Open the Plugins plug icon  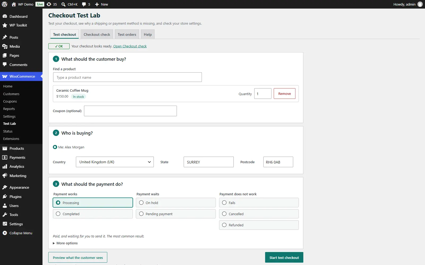click(5, 197)
